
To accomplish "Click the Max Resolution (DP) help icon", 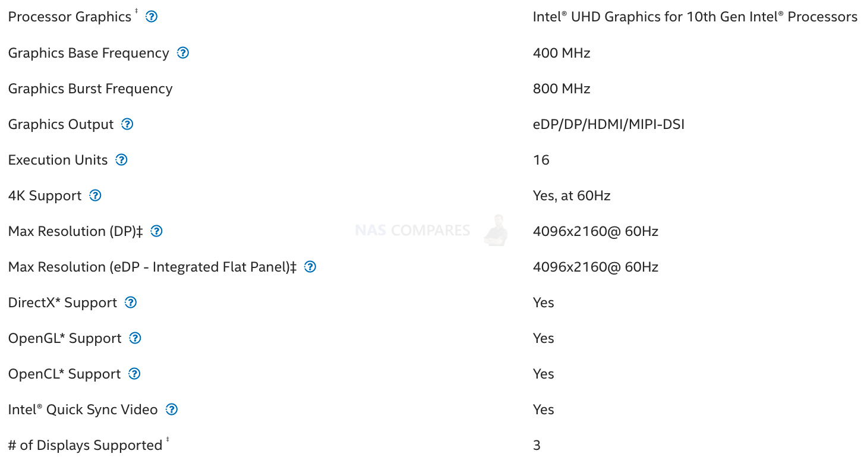I will tap(156, 231).
